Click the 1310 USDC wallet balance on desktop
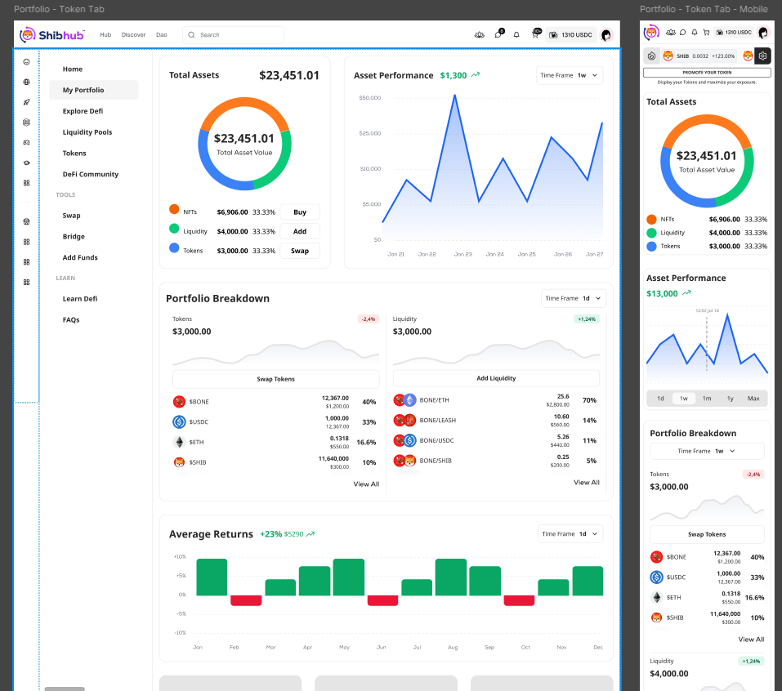 pyautogui.click(x=571, y=35)
